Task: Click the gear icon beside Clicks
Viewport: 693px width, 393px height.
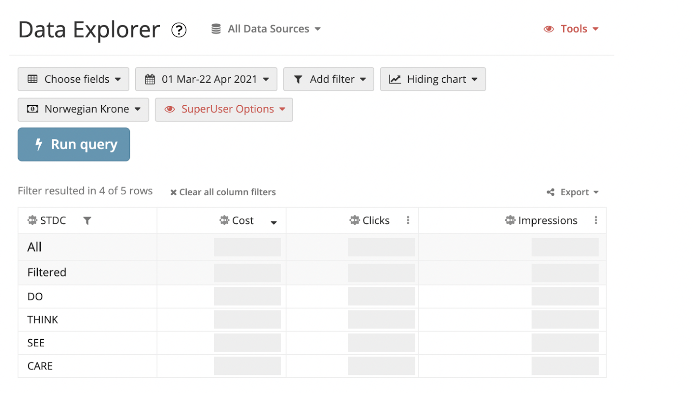Action: (x=355, y=220)
